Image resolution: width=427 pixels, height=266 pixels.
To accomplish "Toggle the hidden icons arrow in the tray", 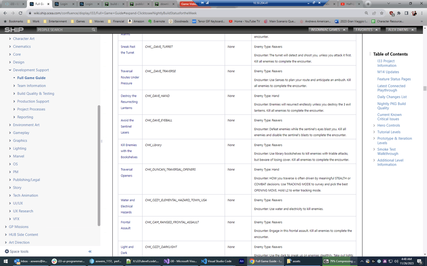I will [x=362, y=261].
